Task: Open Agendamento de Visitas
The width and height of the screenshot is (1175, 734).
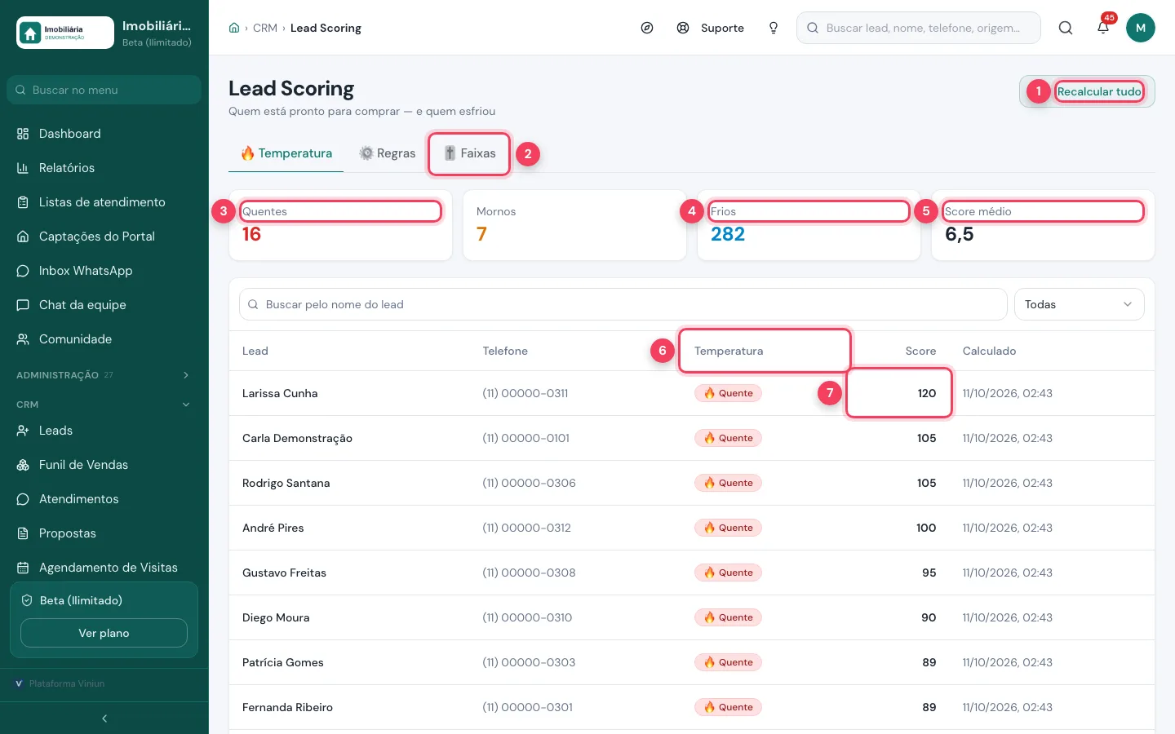Action: [x=104, y=568]
